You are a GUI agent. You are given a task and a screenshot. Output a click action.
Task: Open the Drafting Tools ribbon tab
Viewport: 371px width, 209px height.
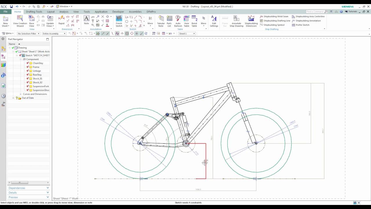(34, 12)
